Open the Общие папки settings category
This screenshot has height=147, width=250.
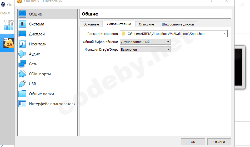click(48, 94)
